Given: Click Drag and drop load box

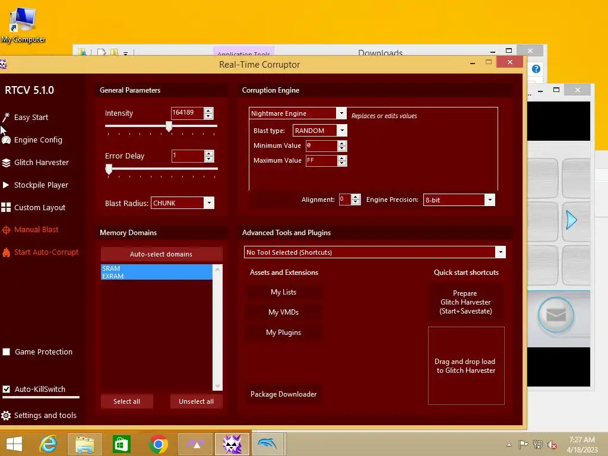Looking at the screenshot, I should (466, 366).
